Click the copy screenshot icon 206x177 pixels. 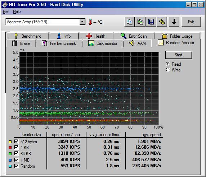[140, 22]
